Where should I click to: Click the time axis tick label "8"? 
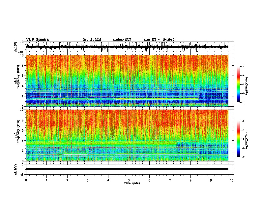(190, 180)
